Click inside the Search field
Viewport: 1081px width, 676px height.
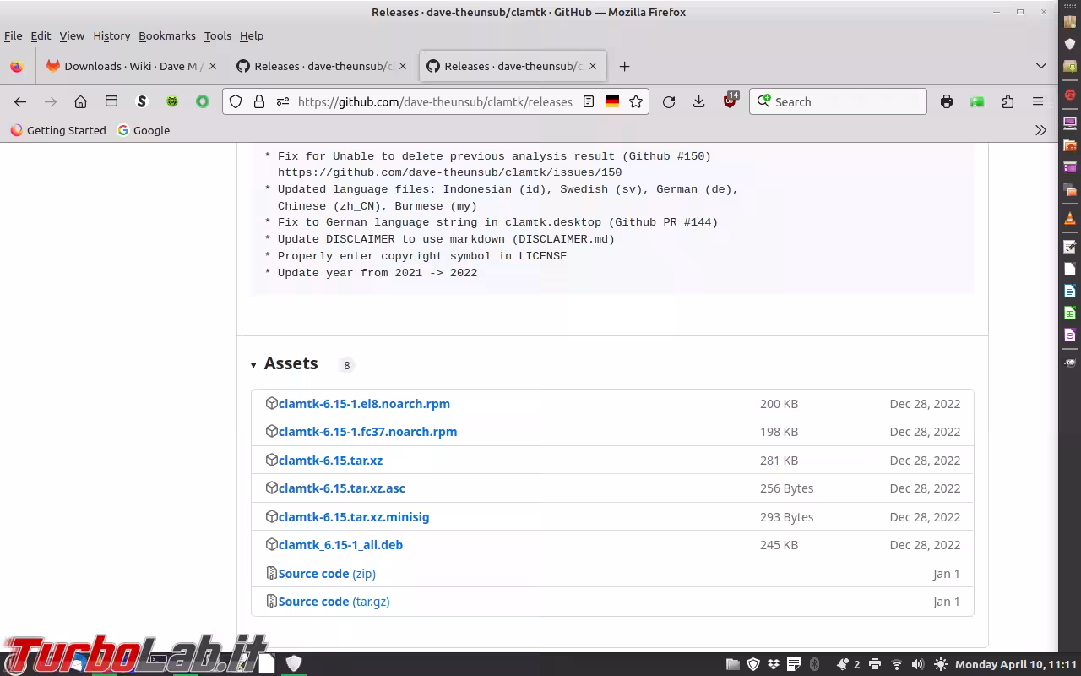click(x=836, y=101)
